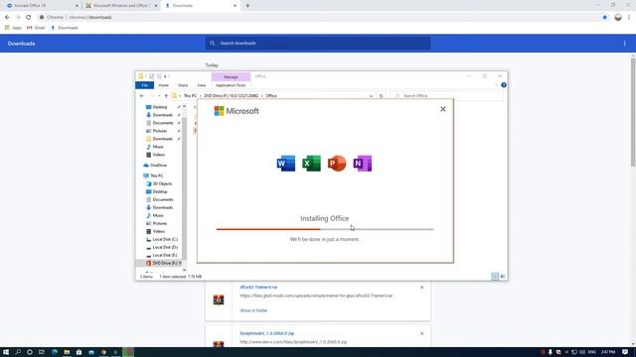Screen dimensions: 636x357
Task: Click This PC in Explorer address path
Action: (190, 96)
